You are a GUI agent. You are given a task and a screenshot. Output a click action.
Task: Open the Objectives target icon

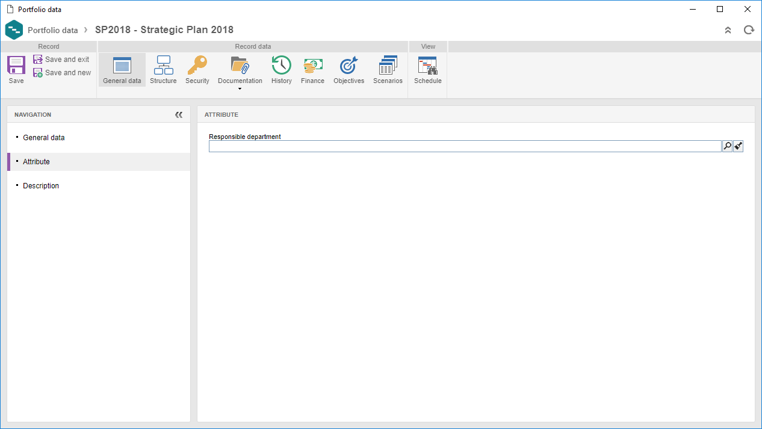pyautogui.click(x=348, y=65)
